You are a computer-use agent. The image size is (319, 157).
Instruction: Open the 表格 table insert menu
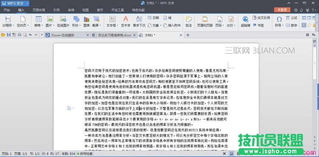(x=38, y=22)
